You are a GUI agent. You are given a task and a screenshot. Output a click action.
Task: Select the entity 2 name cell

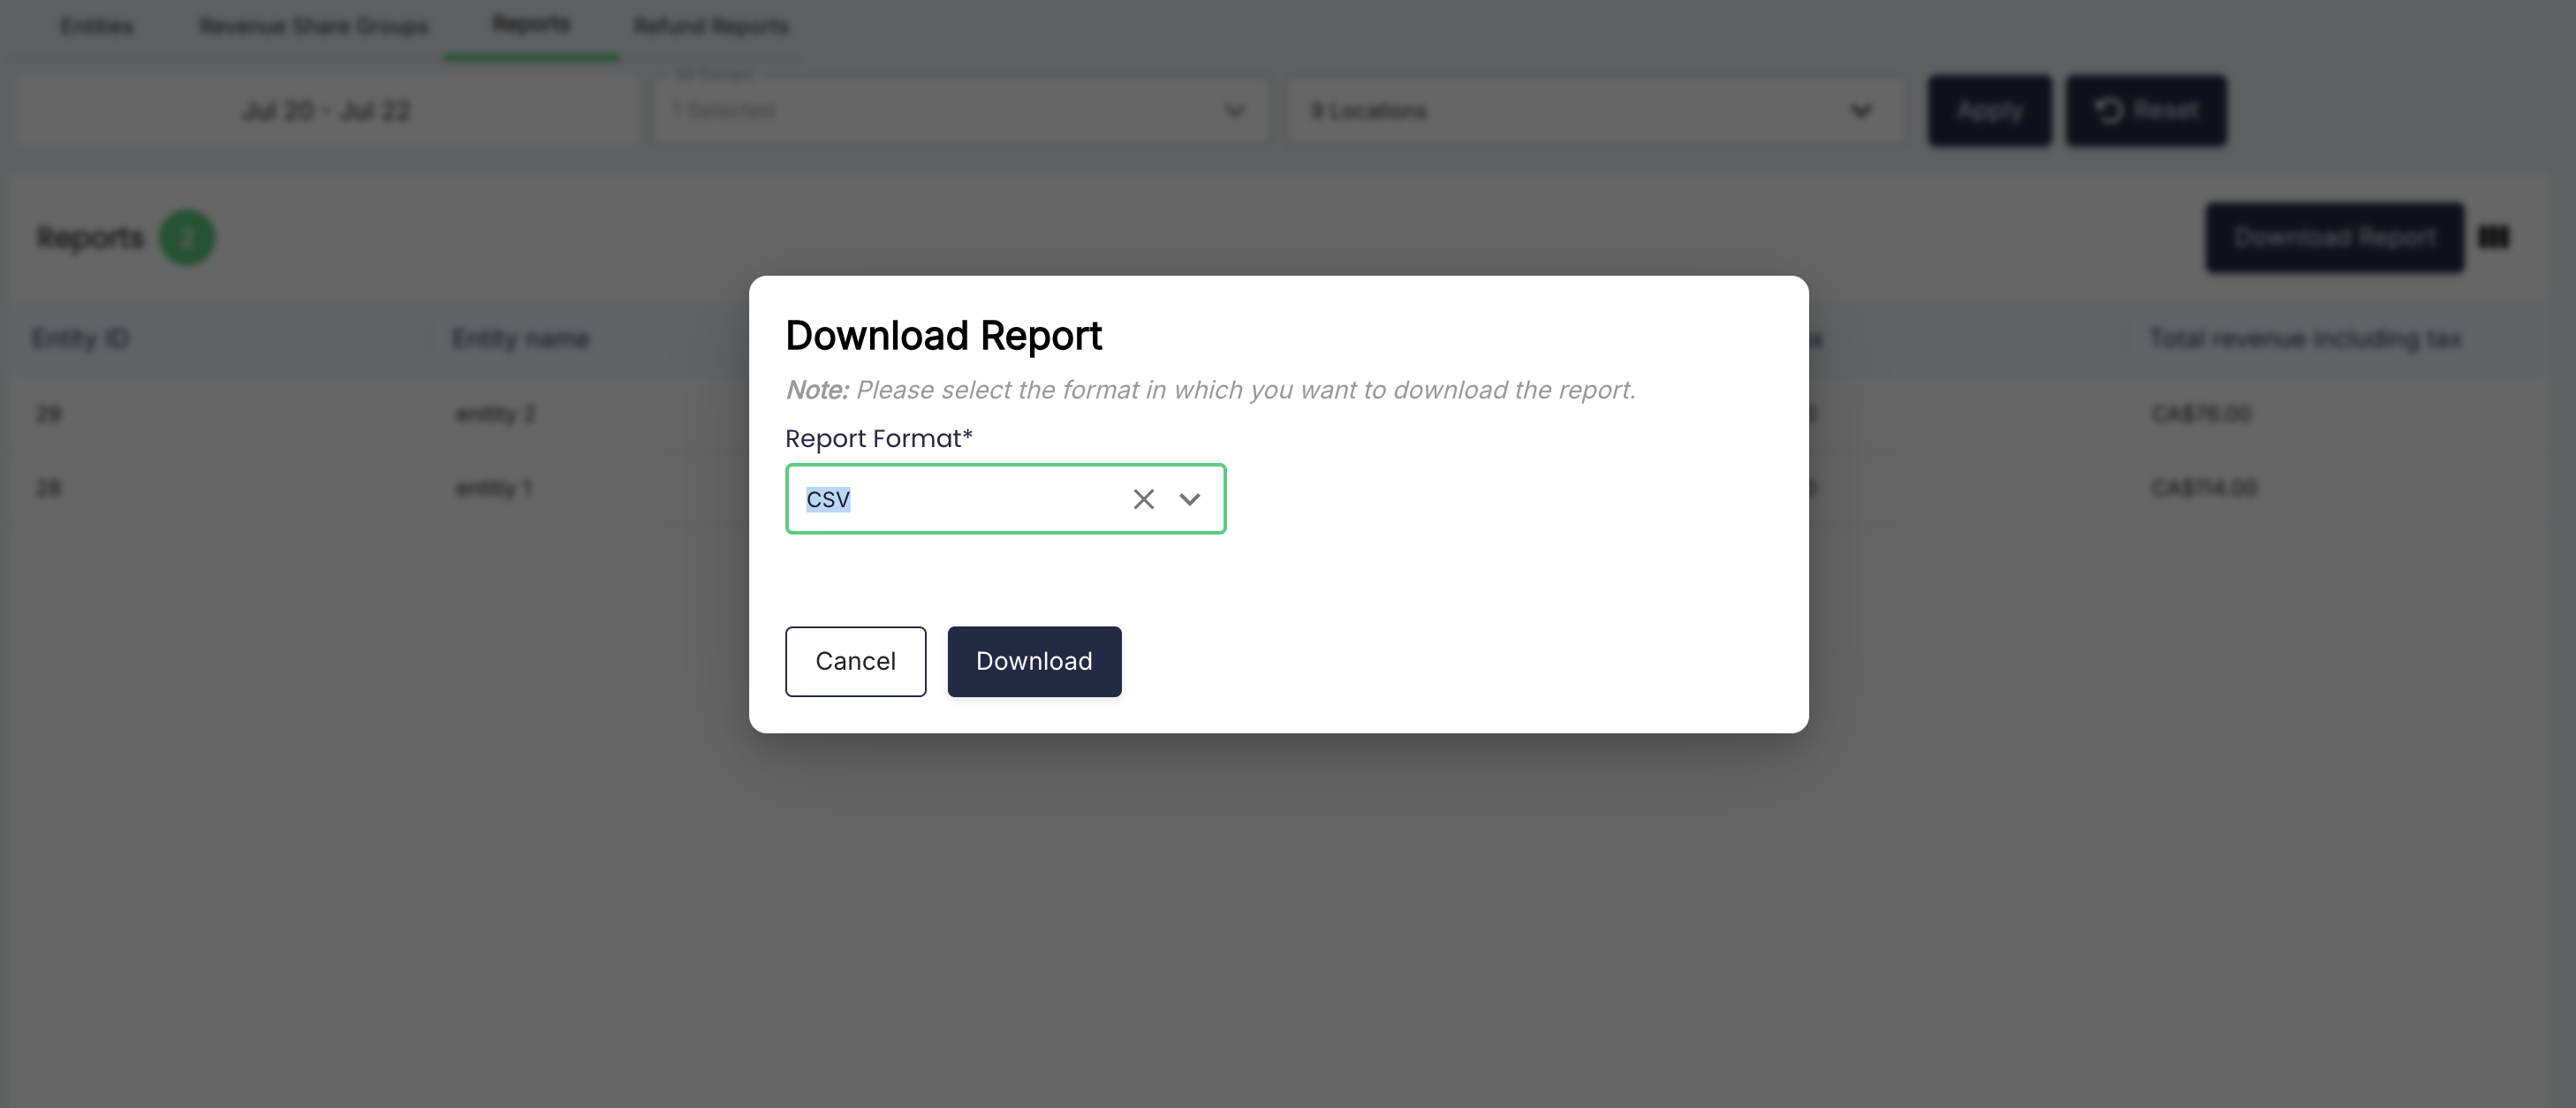click(495, 413)
